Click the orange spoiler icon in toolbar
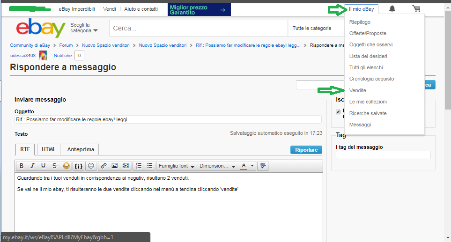451x242 pixels. [x=66, y=166]
